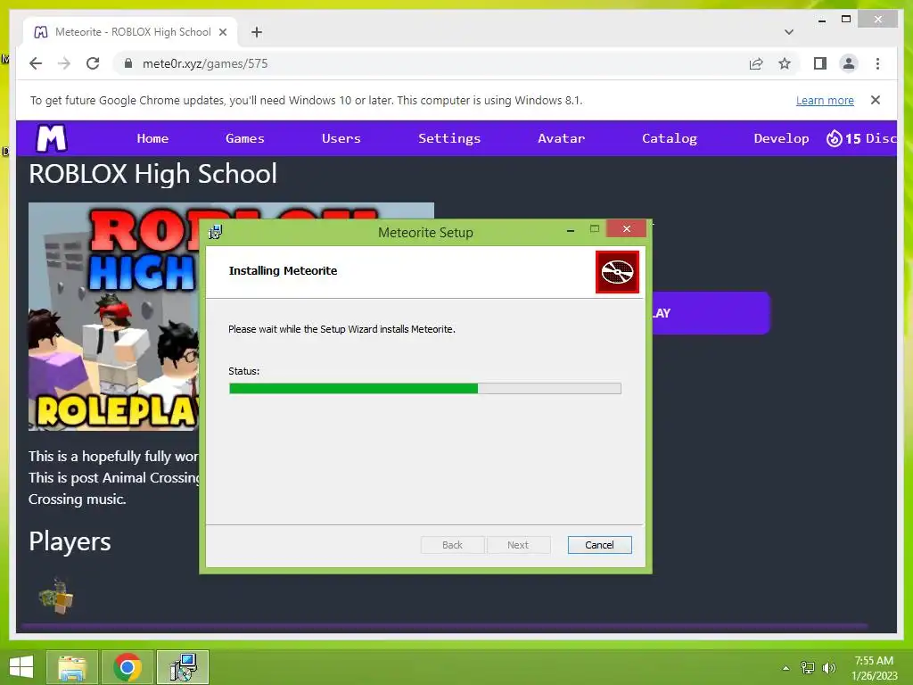Screen dimensions: 913x685
Task: Close the Meteorite - ROBLOX High School tab
Action: tap(222, 32)
